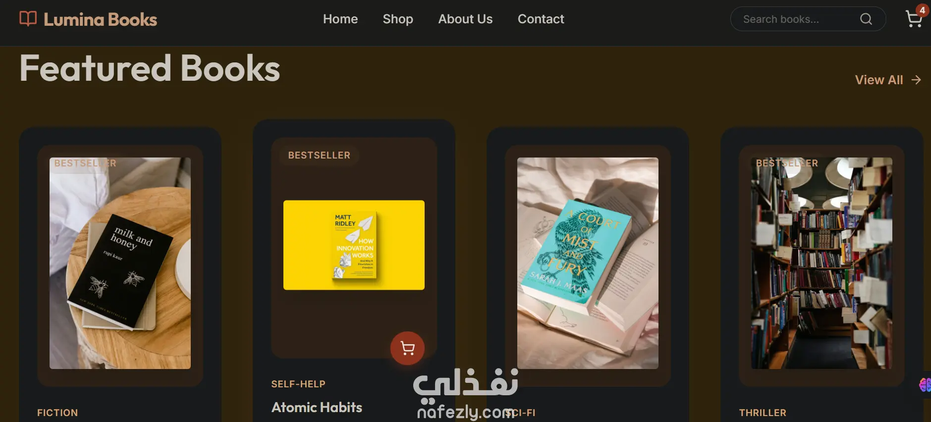
Task: Open the Contact page link
Action: tap(541, 19)
